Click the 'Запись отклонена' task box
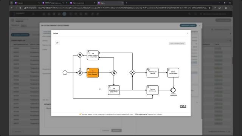242x136 pixels. 152,90
